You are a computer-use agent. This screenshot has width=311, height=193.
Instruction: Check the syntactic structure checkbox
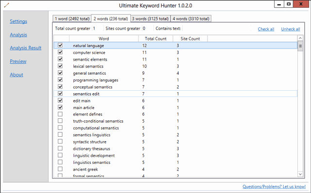60,142
